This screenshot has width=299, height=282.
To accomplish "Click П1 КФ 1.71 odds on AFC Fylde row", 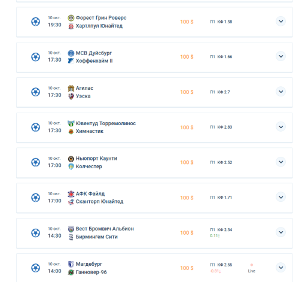I will point(221,198).
